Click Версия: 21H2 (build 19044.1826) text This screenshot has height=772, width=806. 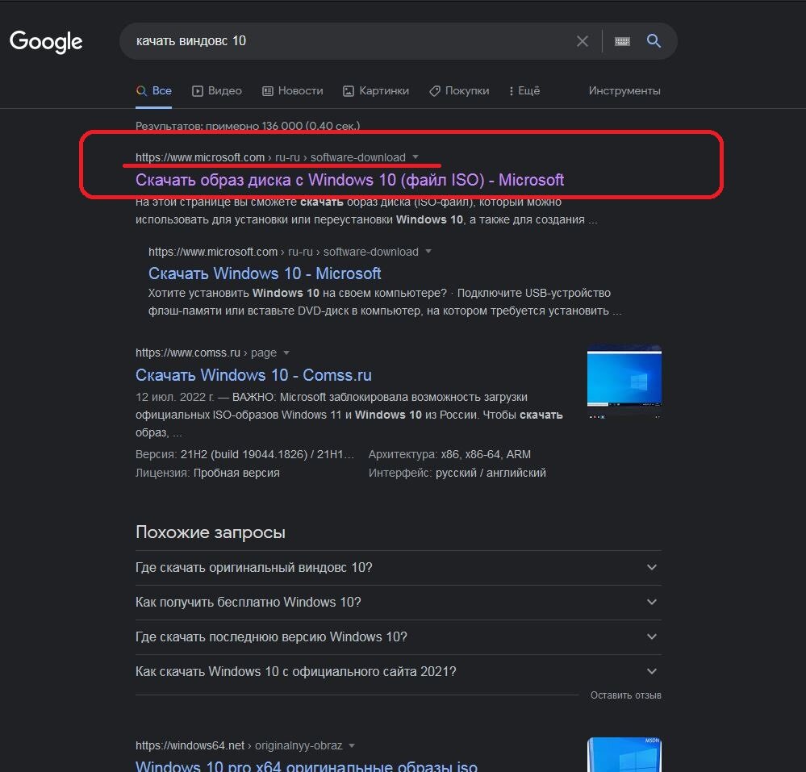[x=244, y=455]
